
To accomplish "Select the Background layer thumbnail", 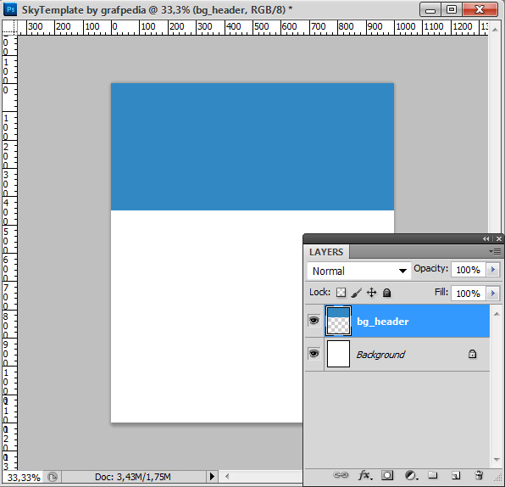I will click(x=338, y=354).
